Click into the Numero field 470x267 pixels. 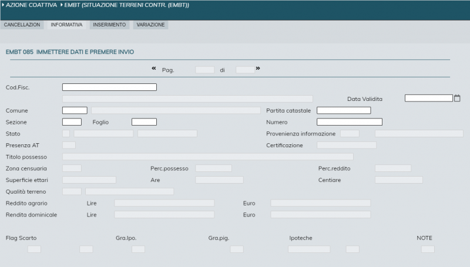coord(349,122)
